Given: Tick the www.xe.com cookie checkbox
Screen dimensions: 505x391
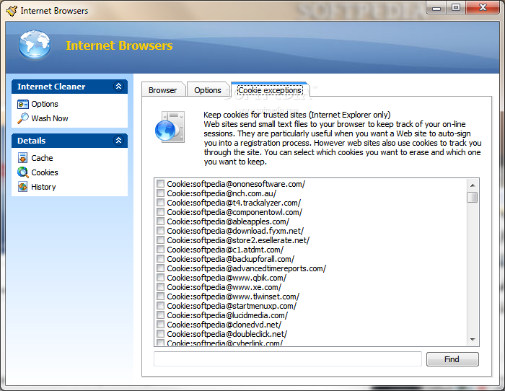Looking at the screenshot, I should pyautogui.click(x=160, y=287).
